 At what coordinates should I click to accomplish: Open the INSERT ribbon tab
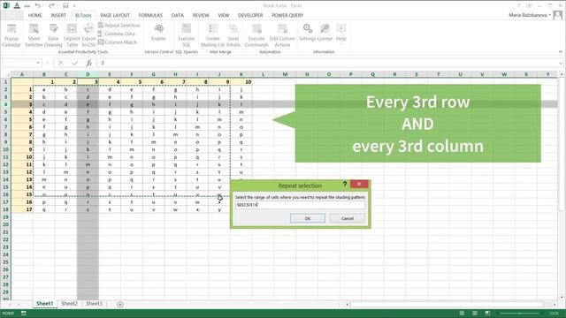pos(58,15)
